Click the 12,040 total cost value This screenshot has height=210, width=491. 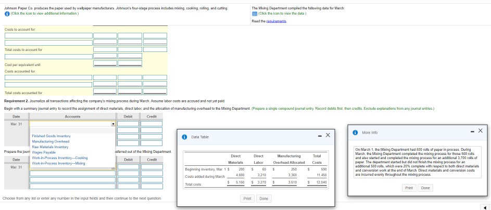click(321, 182)
